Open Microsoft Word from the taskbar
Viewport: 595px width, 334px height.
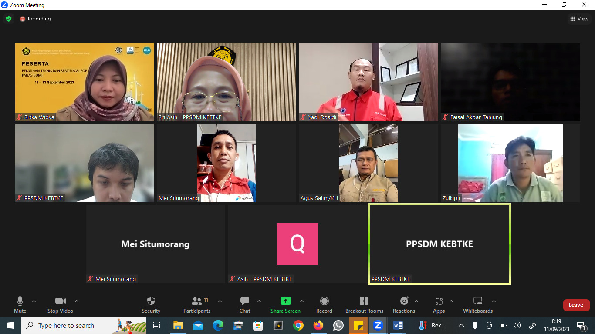(x=398, y=325)
